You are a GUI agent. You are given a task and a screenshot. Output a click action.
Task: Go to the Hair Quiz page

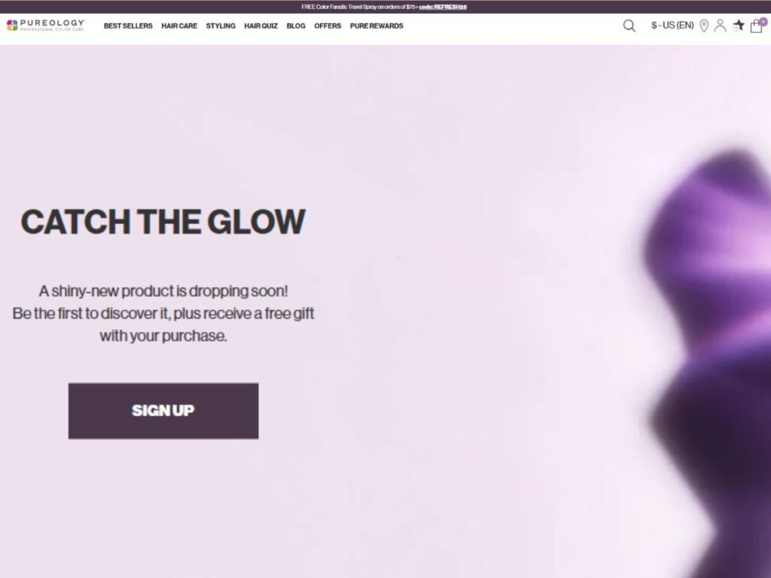(261, 26)
